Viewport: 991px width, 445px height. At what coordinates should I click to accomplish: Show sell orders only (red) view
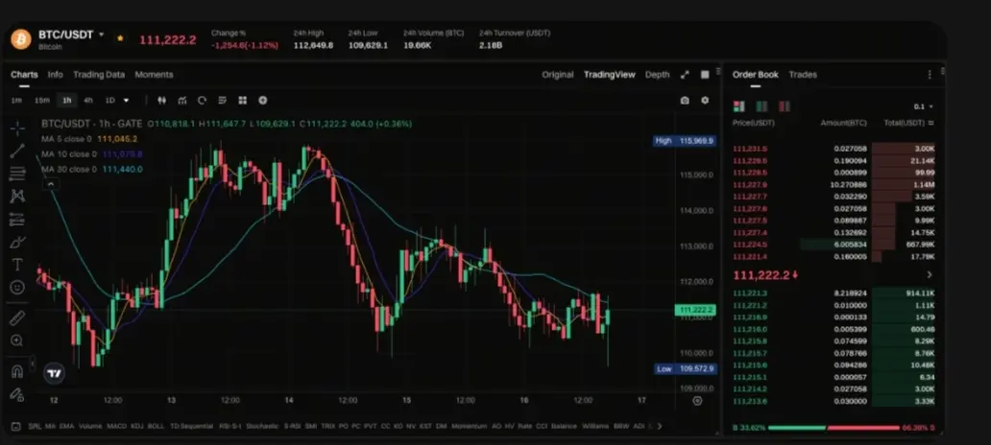point(785,106)
